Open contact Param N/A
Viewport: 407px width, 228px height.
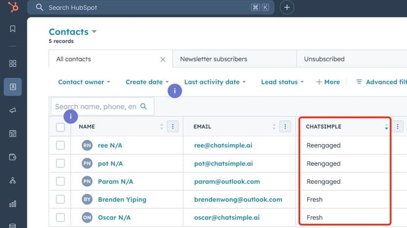point(116,181)
